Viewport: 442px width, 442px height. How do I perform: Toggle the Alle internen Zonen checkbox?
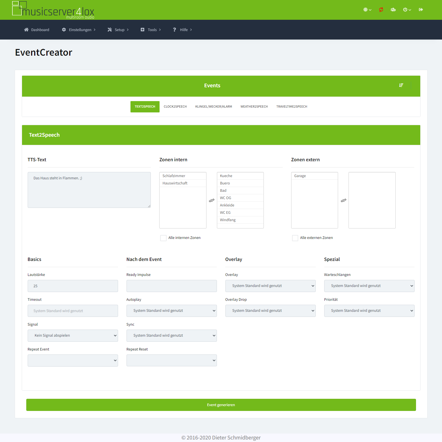[x=163, y=238]
